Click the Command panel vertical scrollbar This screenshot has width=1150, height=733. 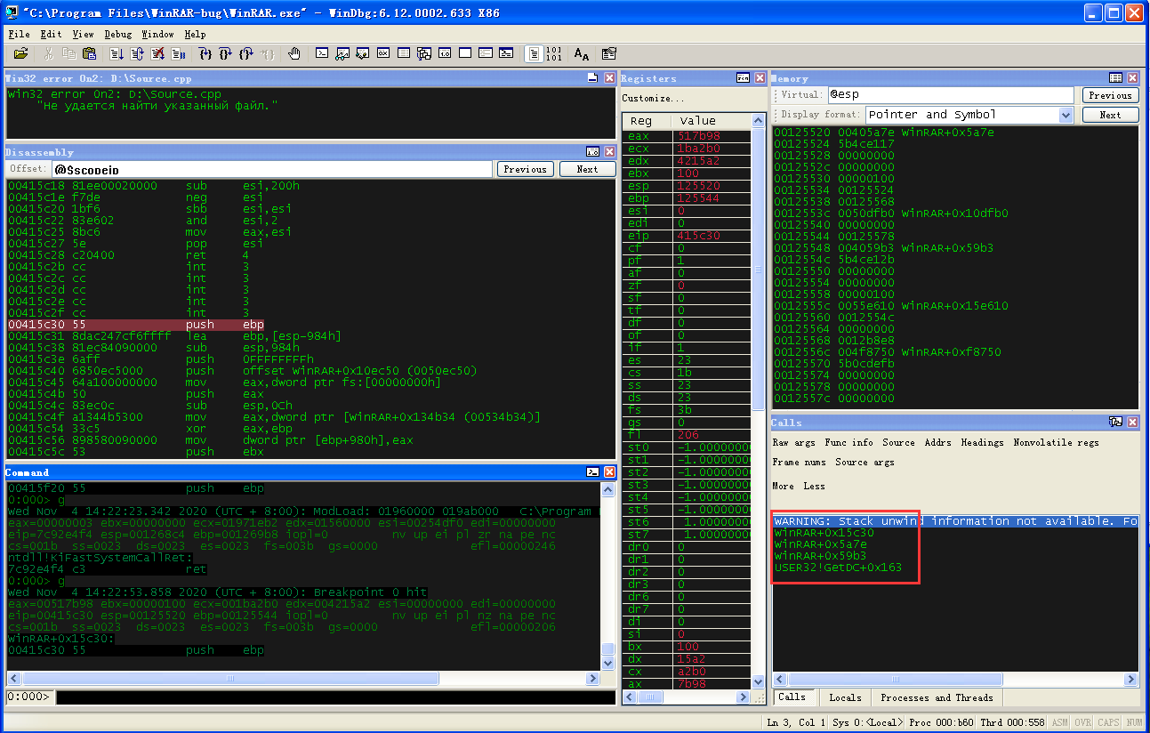click(607, 576)
